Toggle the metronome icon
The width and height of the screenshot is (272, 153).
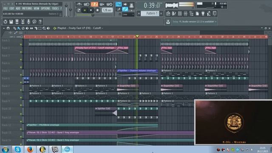pos(79,4)
